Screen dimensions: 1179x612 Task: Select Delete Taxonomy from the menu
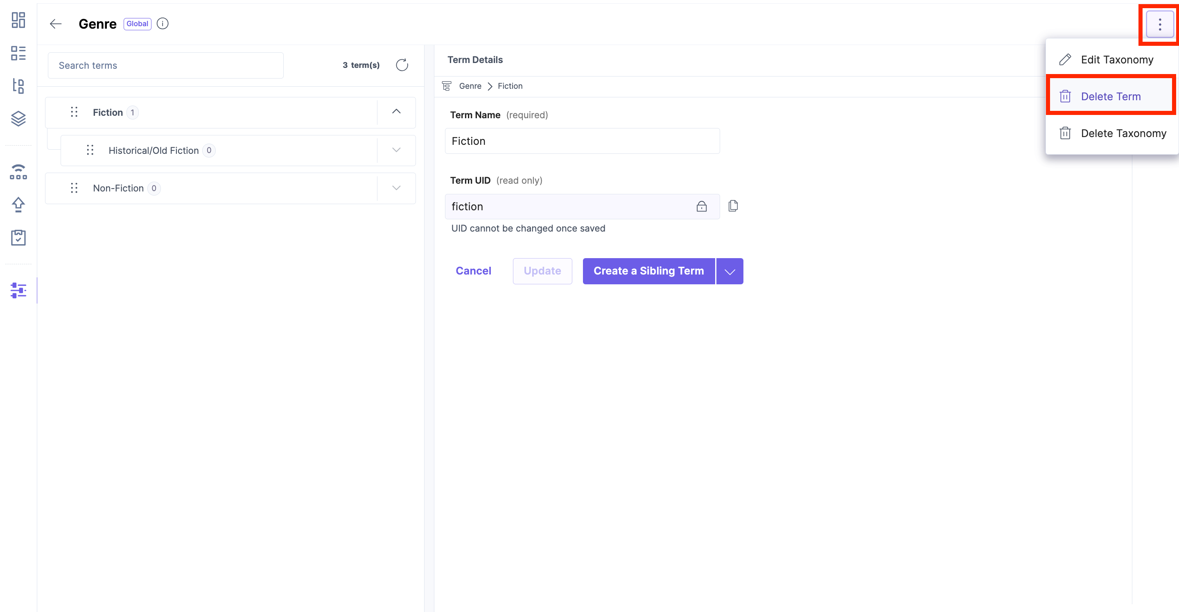click(x=1112, y=133)
